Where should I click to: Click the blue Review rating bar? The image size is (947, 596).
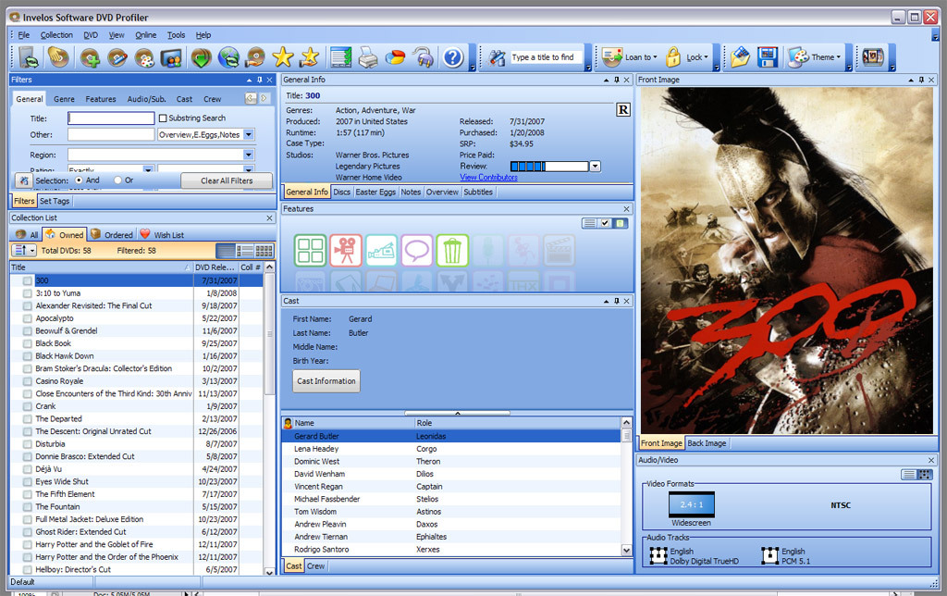pos(548,167)
